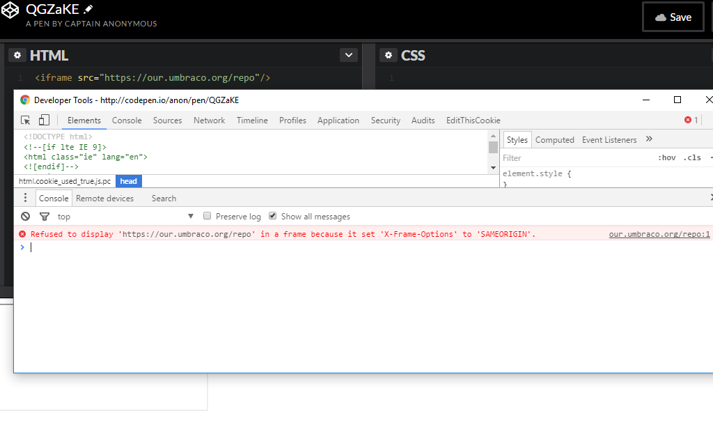Toggle the .cls class editor button
Viewport: 713px width, 443px height.
click(693, 158)
